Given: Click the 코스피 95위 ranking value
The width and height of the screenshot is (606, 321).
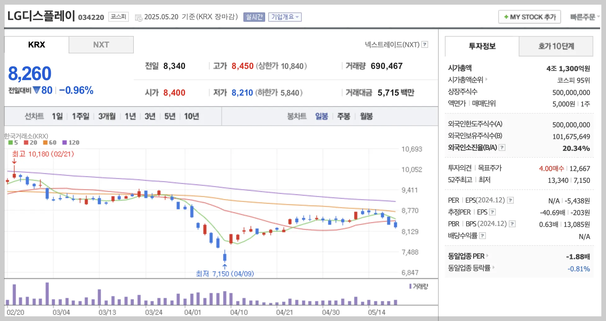Looking at the screenshot, I should (573, 80).
